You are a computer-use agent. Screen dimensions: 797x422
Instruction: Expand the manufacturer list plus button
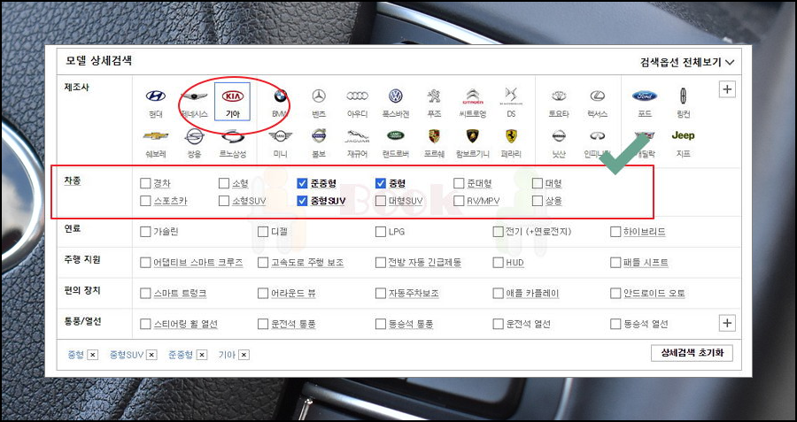pos(727,89)
